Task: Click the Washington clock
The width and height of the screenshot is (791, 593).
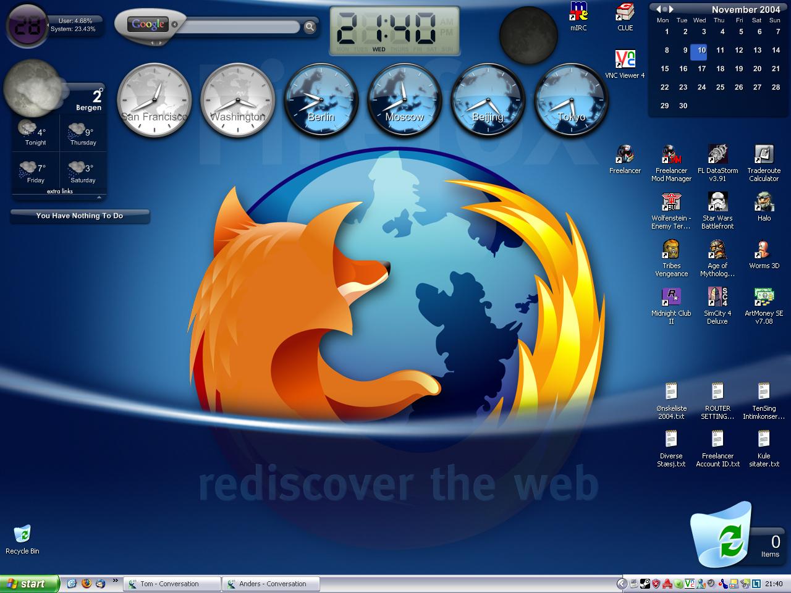Action: [x=237, y=101]
